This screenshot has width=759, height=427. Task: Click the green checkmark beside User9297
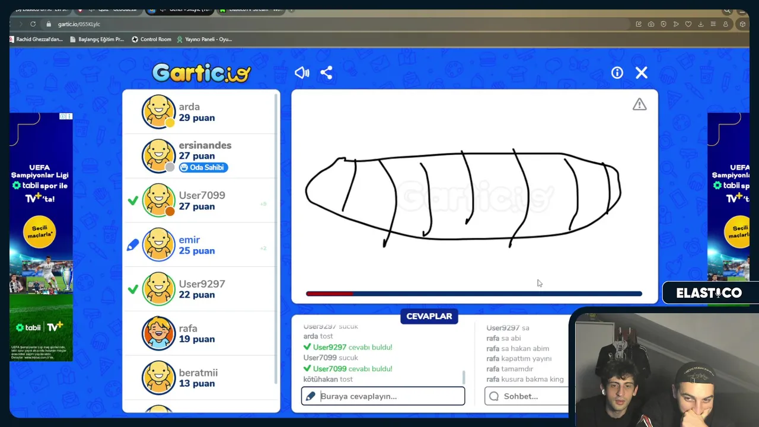pyautogui.click(x=133, y=289)
